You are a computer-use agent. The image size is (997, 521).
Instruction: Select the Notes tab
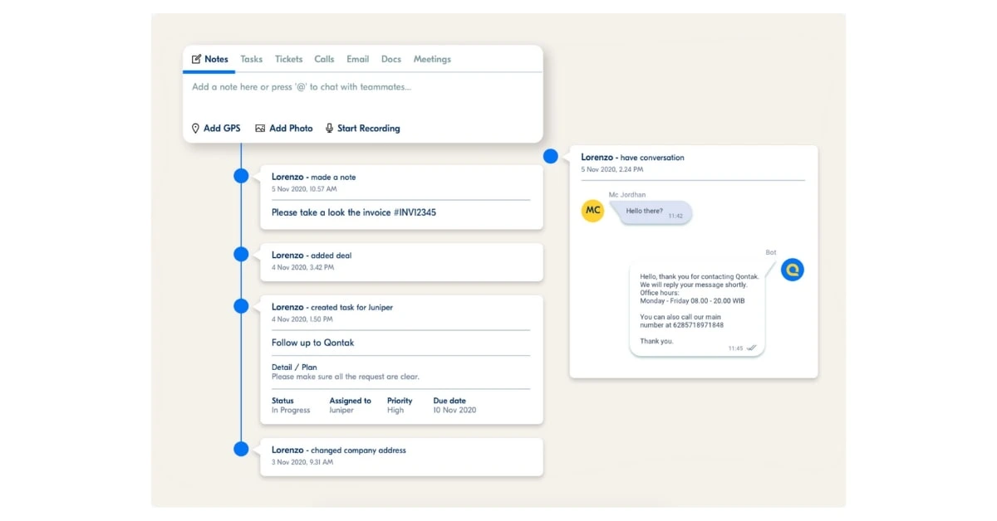point(209,59)
